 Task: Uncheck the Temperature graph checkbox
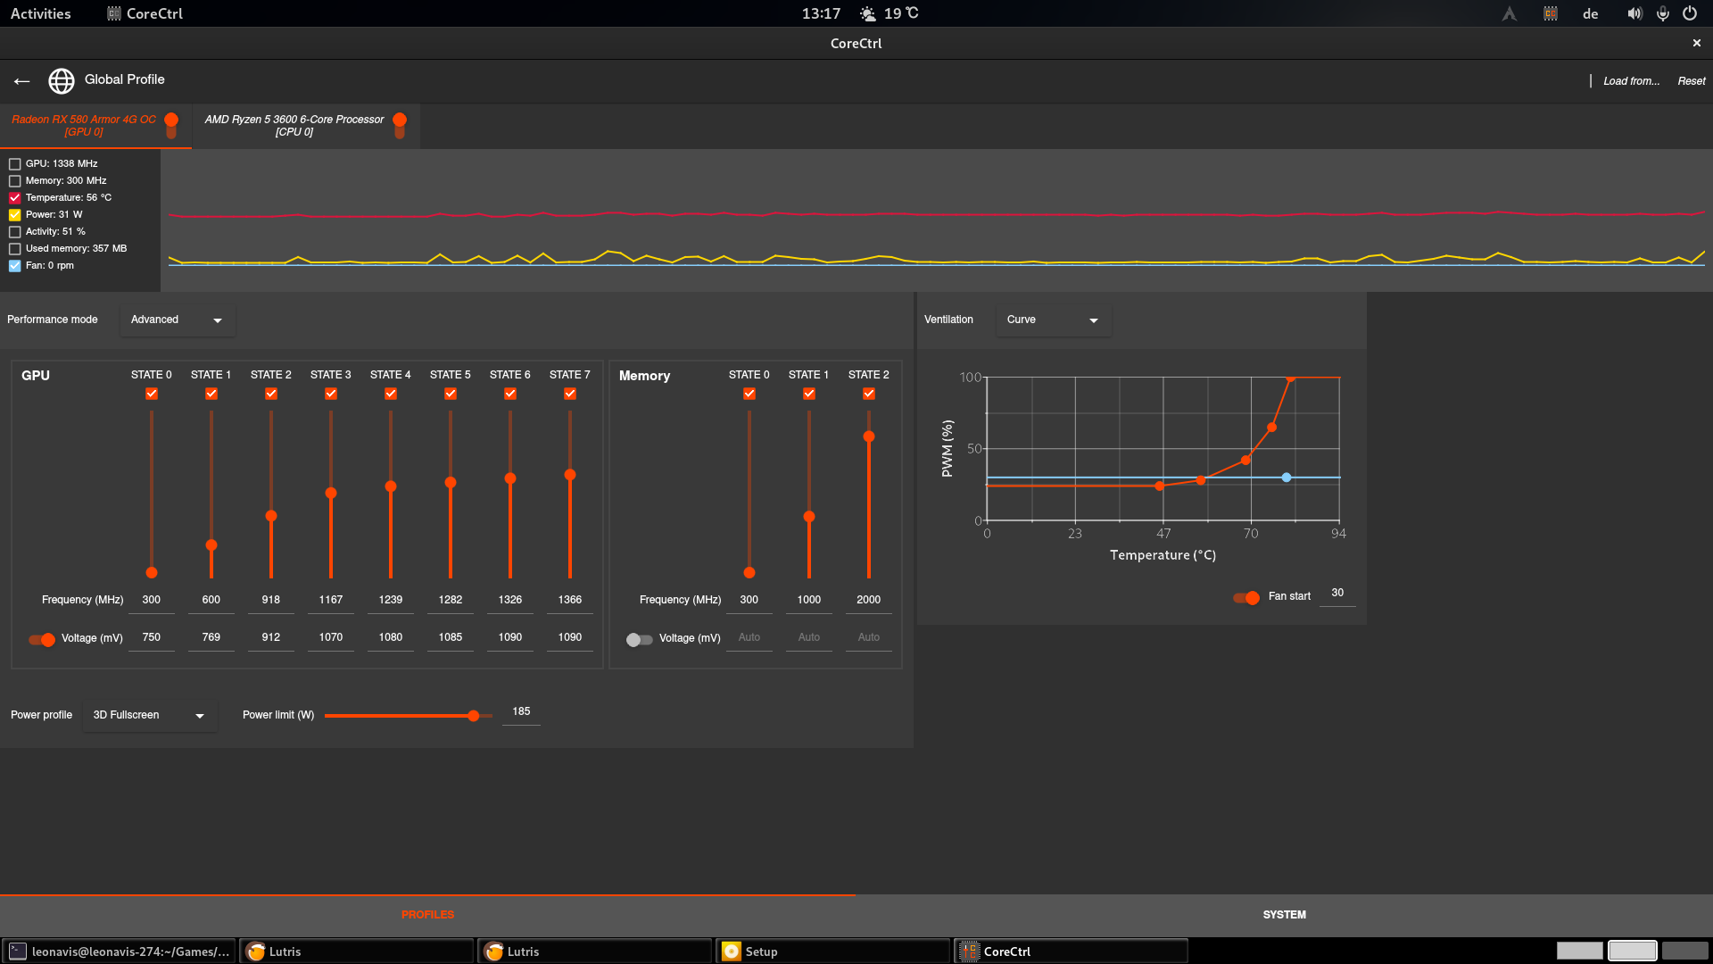coord(15,198)
